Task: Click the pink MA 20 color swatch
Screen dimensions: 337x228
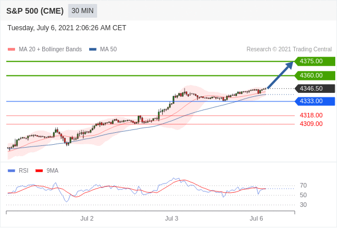Action: click(x=11, y=50)
